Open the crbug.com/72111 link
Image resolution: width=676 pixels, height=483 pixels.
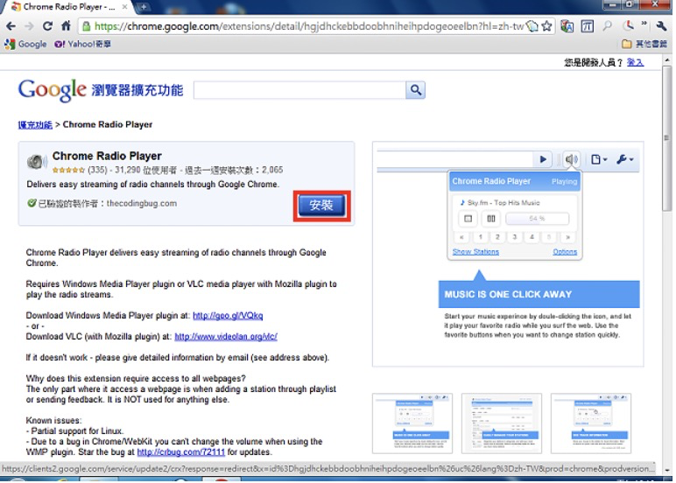click(x=180, y=452)
